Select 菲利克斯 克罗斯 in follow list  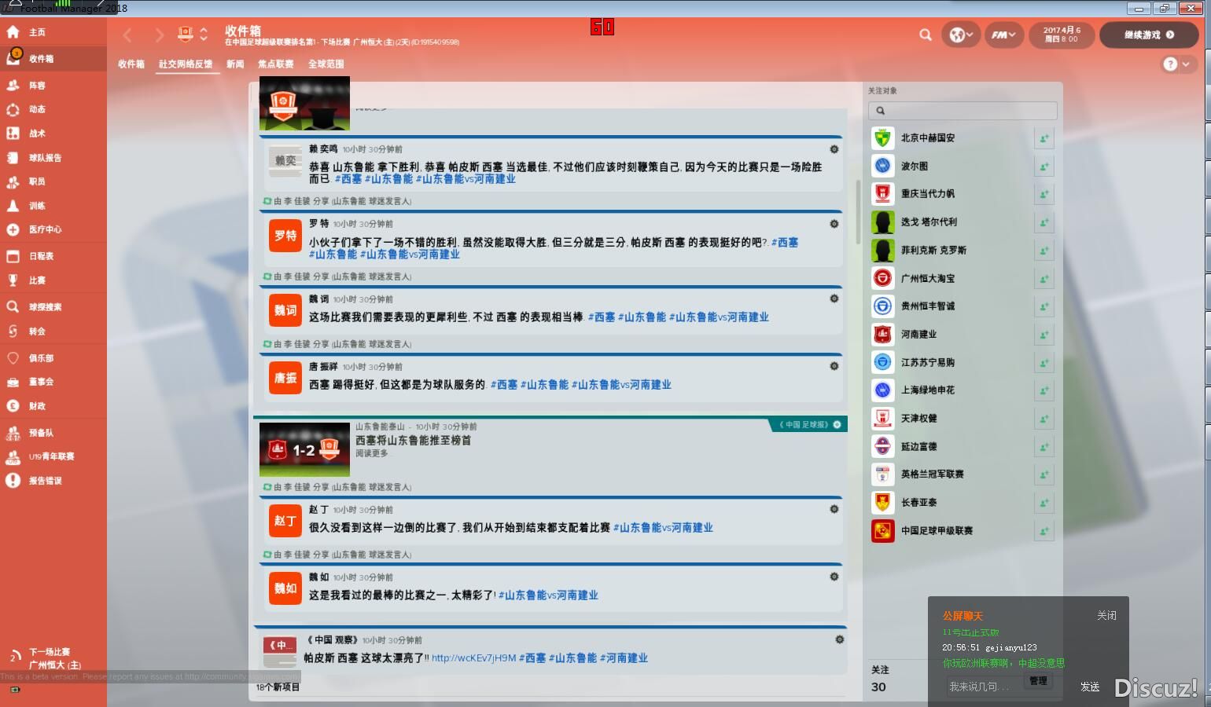click(933, 251)
